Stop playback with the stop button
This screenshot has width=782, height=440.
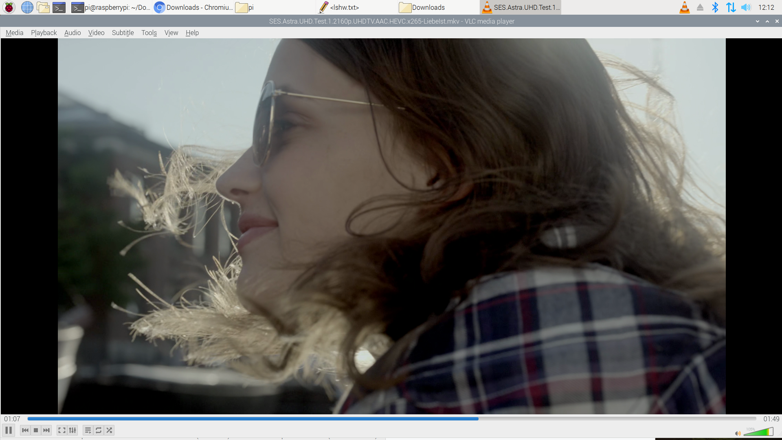(x=36, y=430)
